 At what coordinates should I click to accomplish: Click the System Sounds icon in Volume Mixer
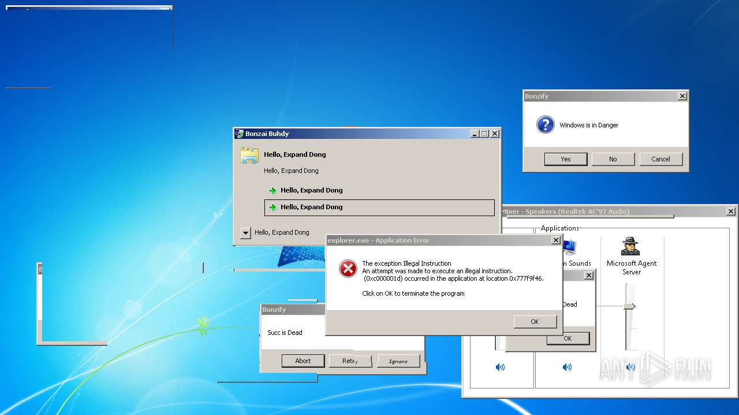(x=570, y=247)
